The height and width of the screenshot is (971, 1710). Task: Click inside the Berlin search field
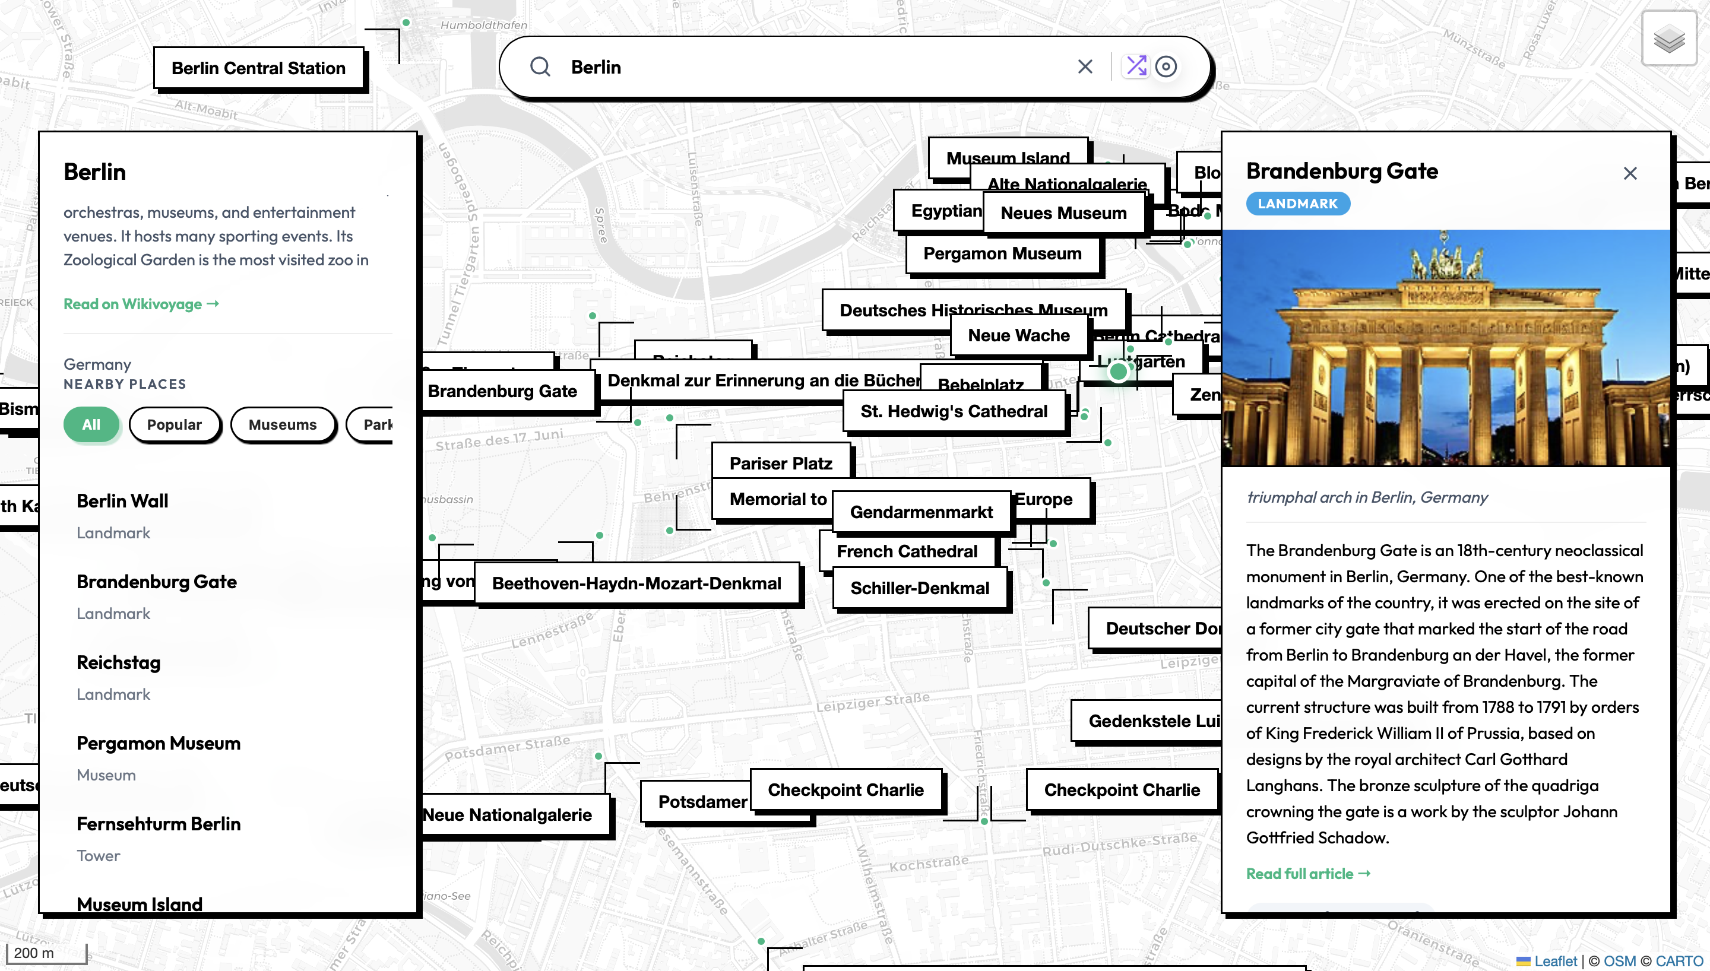[800, 66]
